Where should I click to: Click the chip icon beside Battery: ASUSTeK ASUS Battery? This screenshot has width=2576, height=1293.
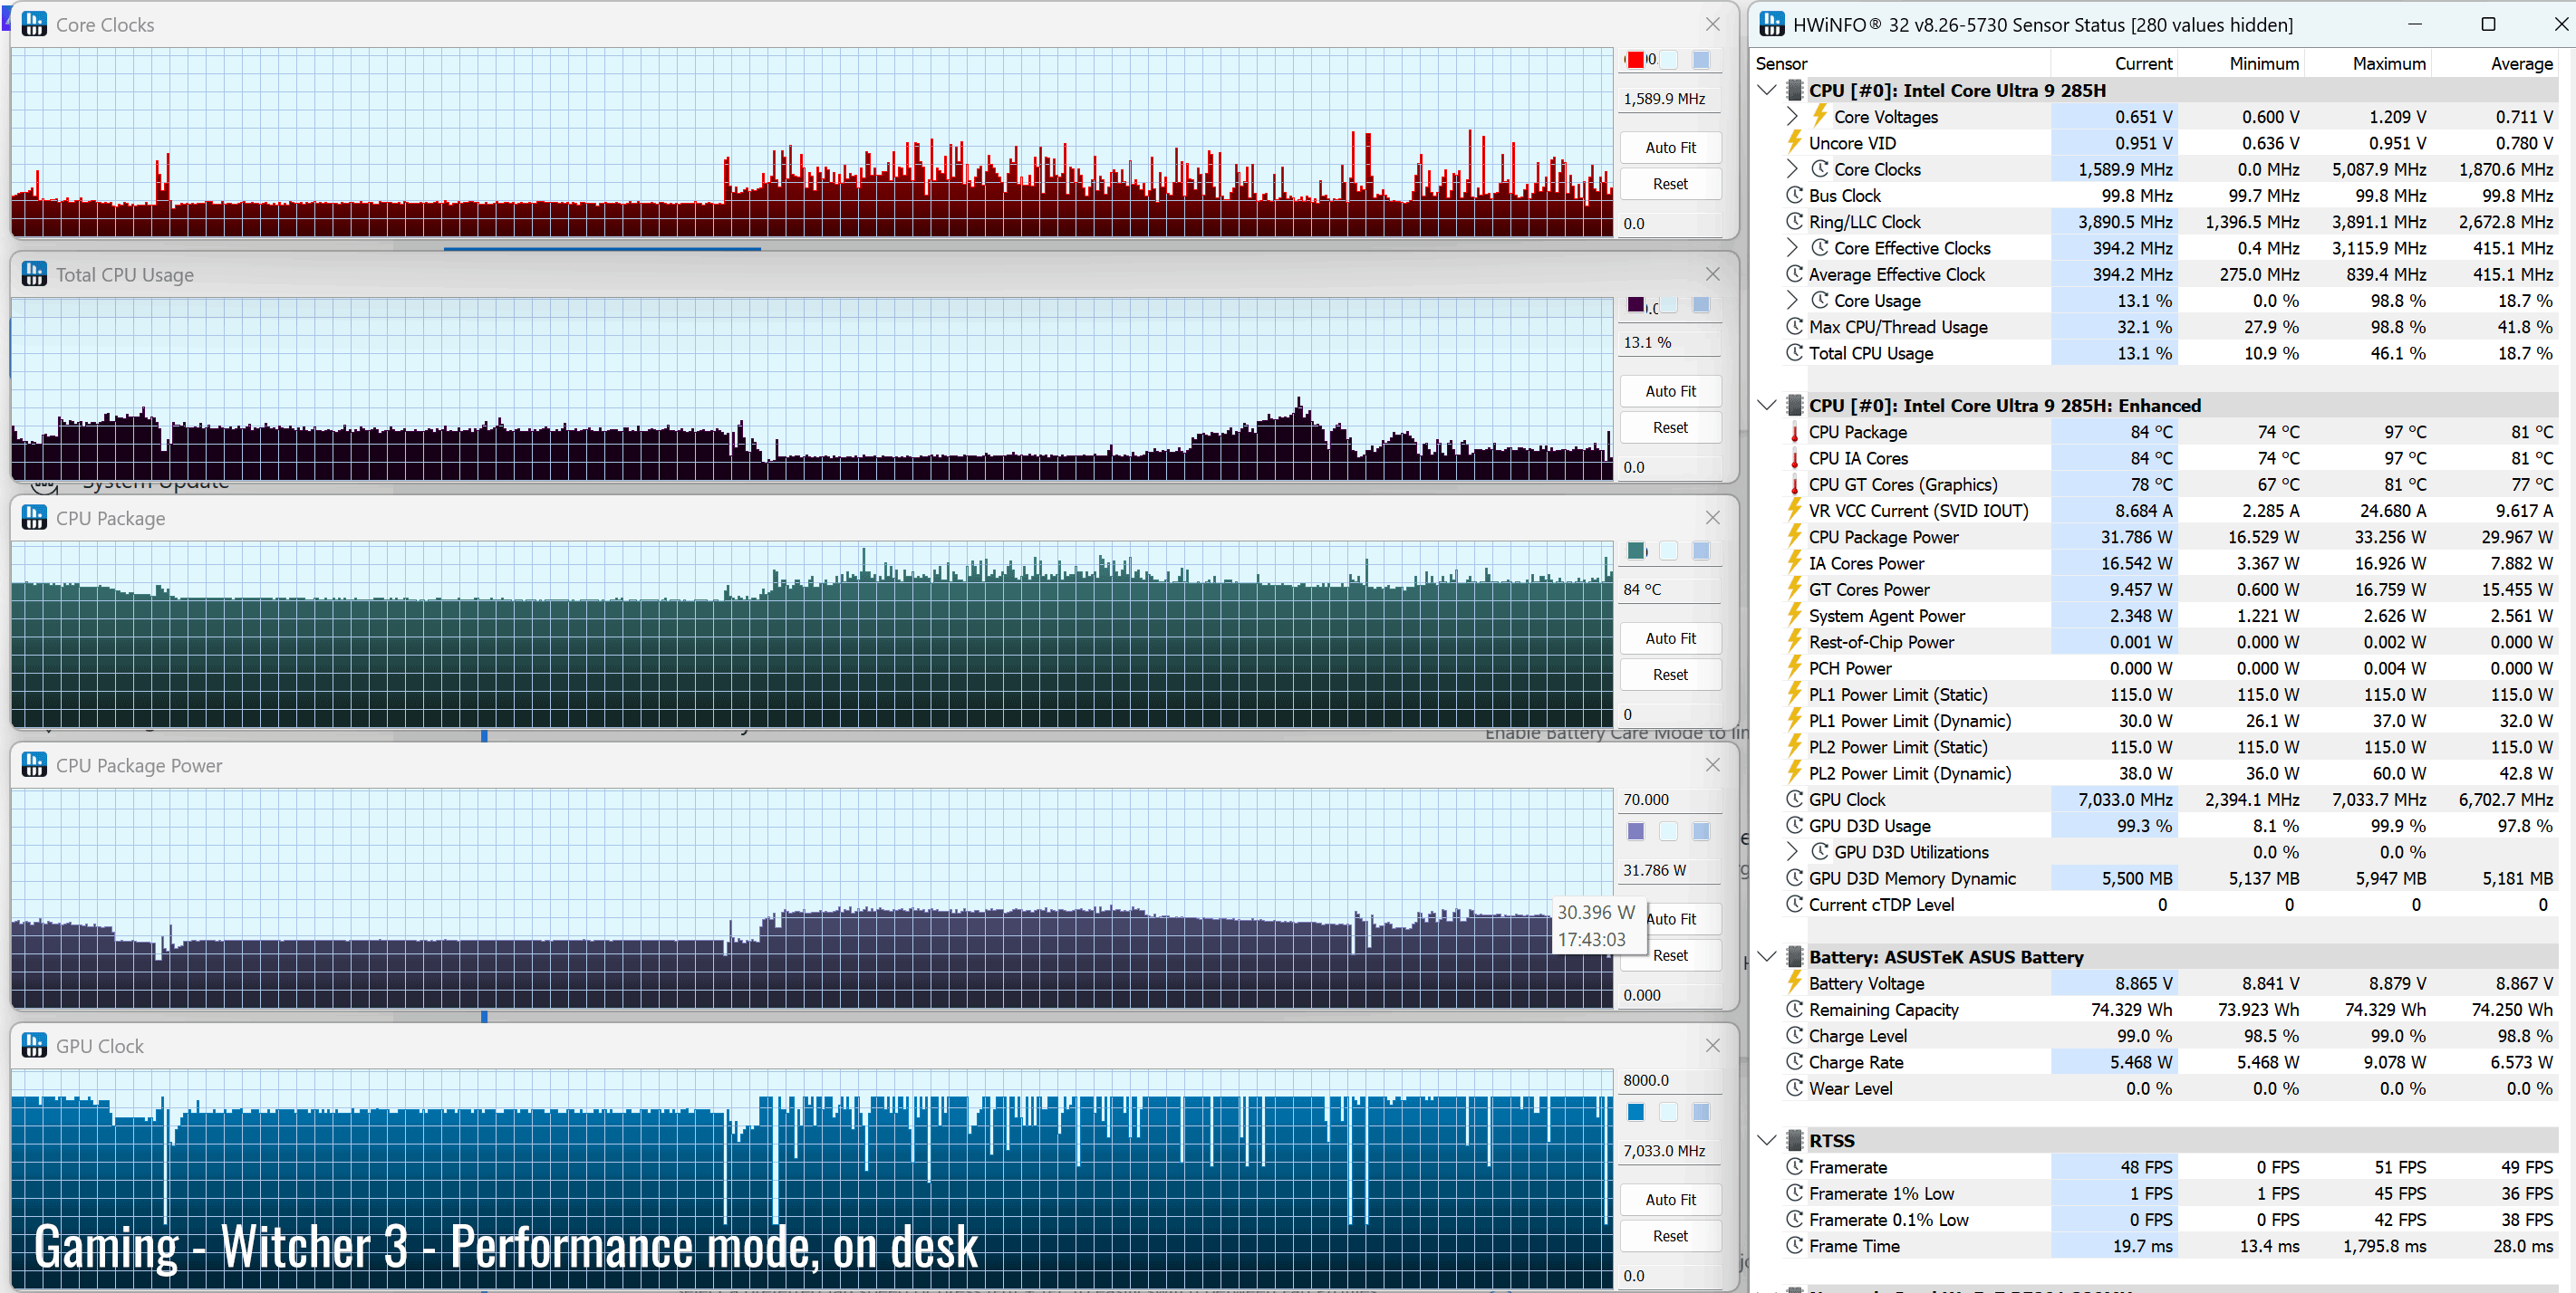1795,957
